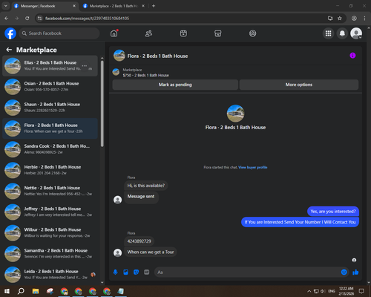
Task: Click the conversation list scrollbar
Action: pyautogui.click(x=102, y=103)
